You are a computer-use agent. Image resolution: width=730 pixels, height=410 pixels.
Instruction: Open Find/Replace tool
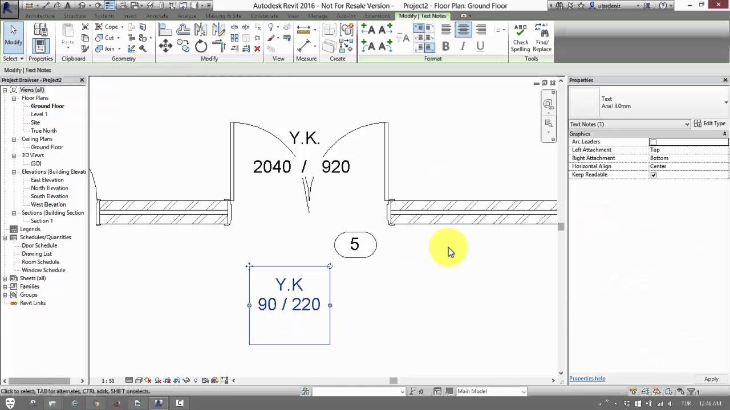click(x=542, y=38)
